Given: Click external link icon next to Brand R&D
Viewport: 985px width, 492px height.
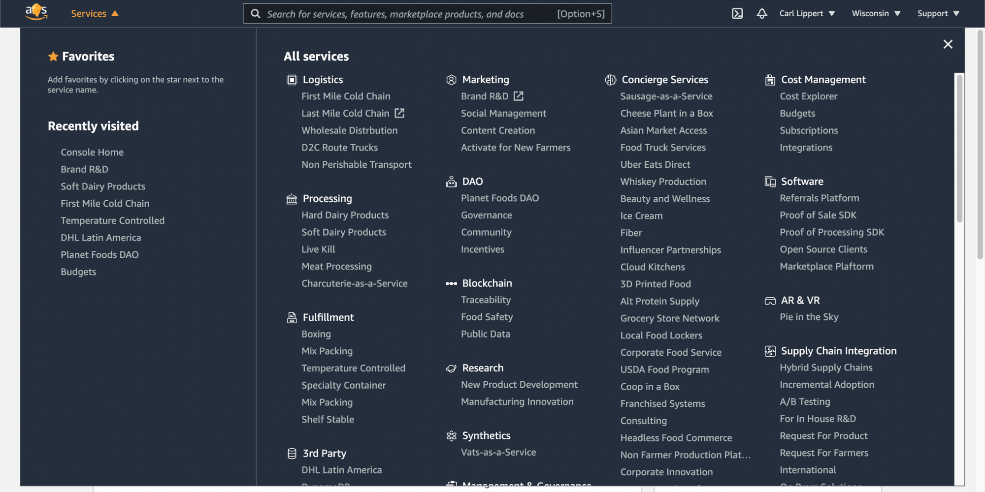Looking at the screenshot, I should (x=519, y=96).
